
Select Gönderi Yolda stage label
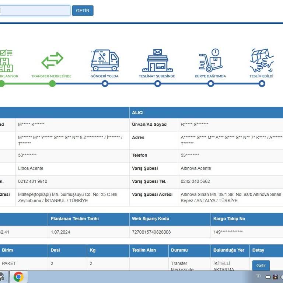click(105, 76)
